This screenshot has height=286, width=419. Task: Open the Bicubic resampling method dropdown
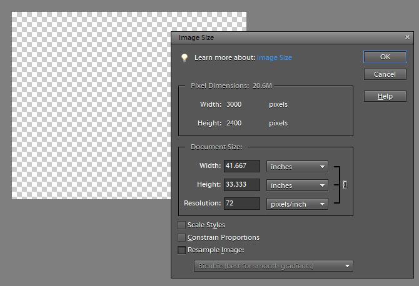[272, 266]
